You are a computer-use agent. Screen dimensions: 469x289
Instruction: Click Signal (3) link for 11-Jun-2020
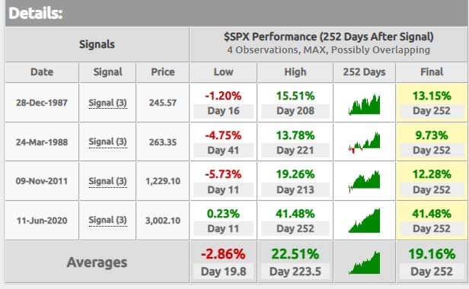pyautogui.click(x=107, y=221)
